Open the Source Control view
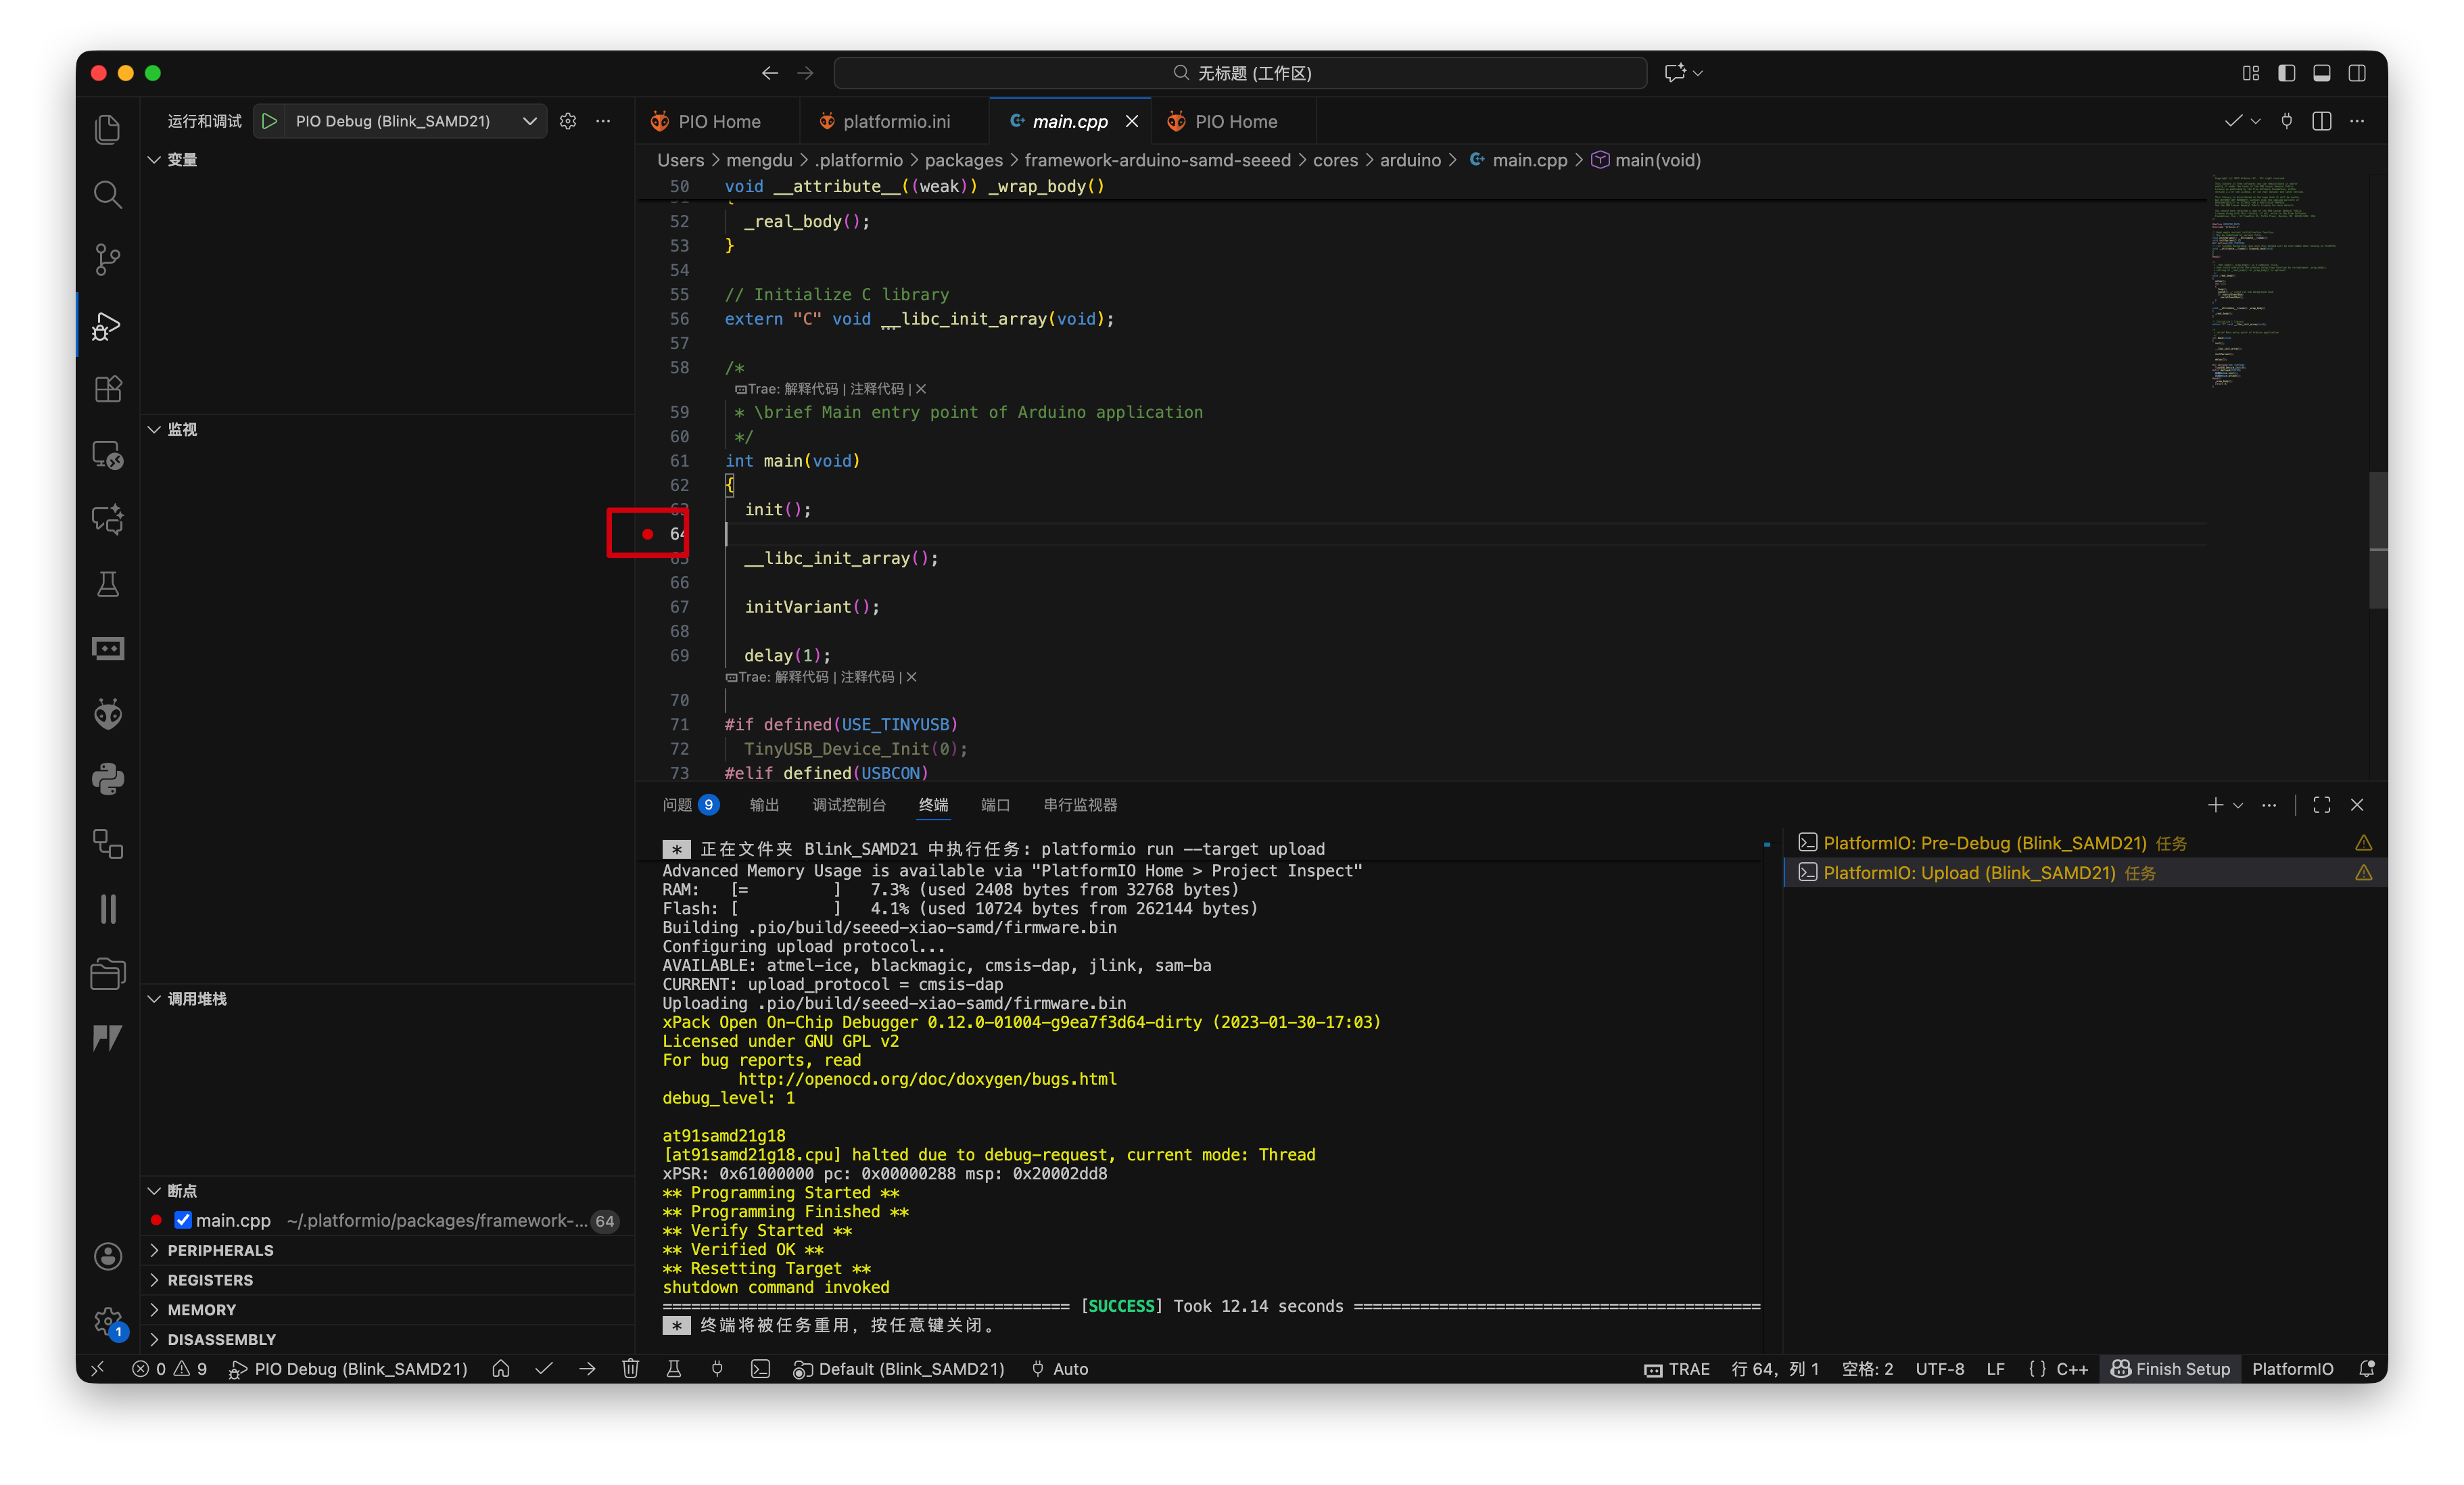Screen dimensions: 2464x1485 (x=108, y=259)
